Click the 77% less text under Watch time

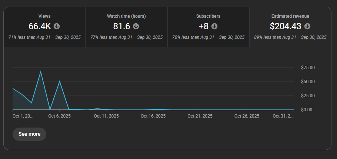[126, 37]
